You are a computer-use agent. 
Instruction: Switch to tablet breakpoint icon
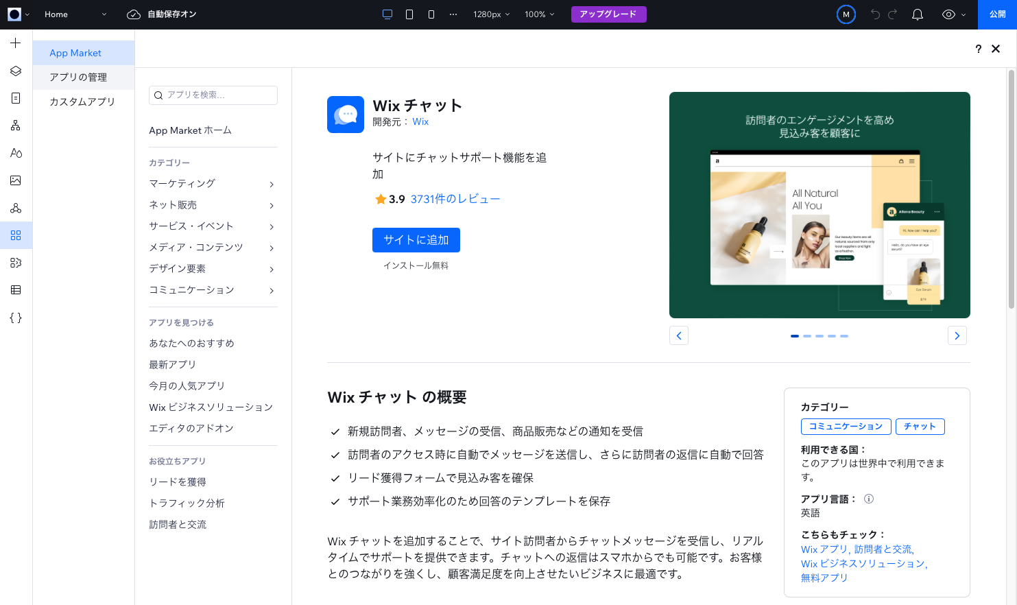(x=409, y=14)
